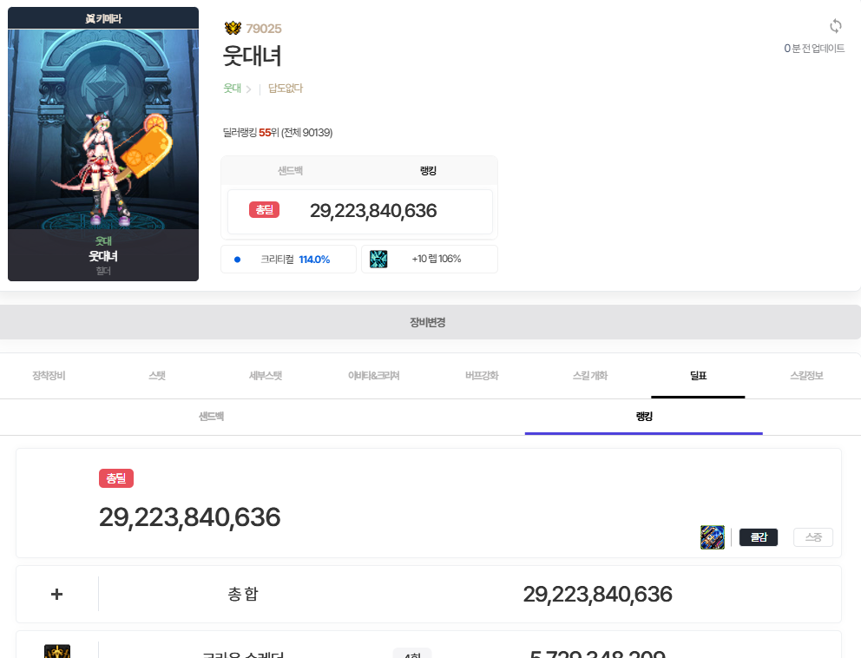Image resolution: width=861 pixels, height=658 pixels.
Task: Expand the 총합 row with plus sign
Action: (57, 595)
